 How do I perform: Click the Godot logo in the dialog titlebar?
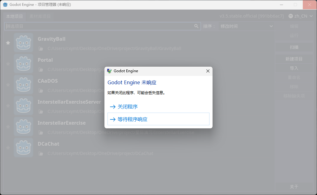tap(109, 71)
